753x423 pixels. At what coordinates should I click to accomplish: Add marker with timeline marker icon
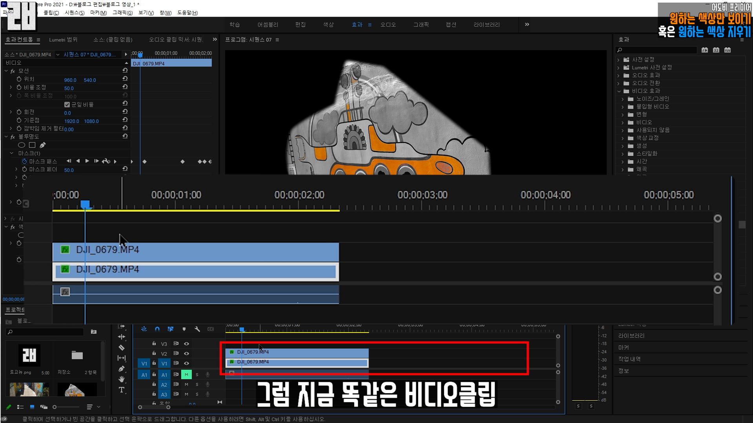click(184, 329)
